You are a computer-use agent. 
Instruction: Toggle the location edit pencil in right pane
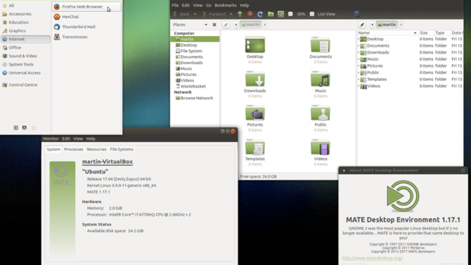tap(362, 24)
